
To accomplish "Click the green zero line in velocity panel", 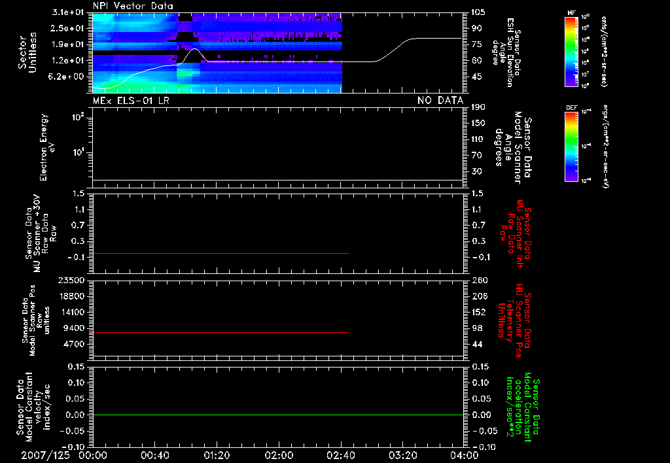I will (x=277, y=415).
